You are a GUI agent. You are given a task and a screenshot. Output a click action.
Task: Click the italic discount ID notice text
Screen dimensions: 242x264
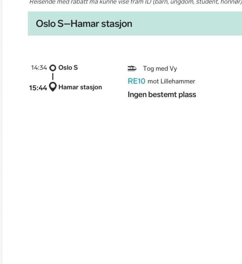point(136,2)
